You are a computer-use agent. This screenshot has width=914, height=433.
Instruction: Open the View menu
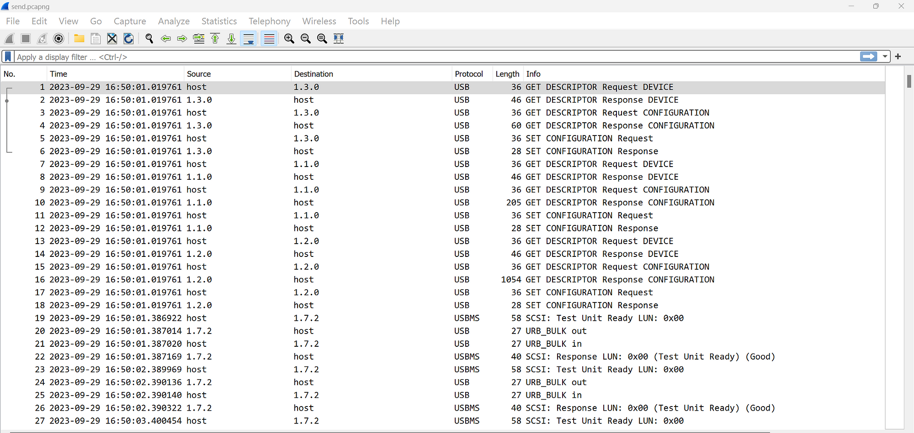point(69,21)
